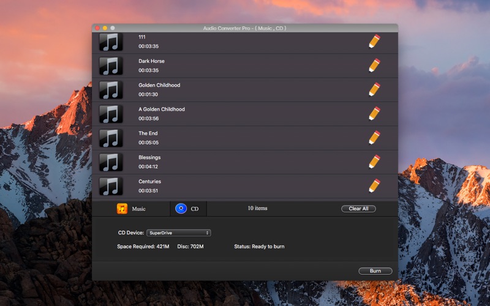Viewport: 490px width, 306px height.
Task: Select the A Golden Childhood title
Action: (x=162, y=109)
